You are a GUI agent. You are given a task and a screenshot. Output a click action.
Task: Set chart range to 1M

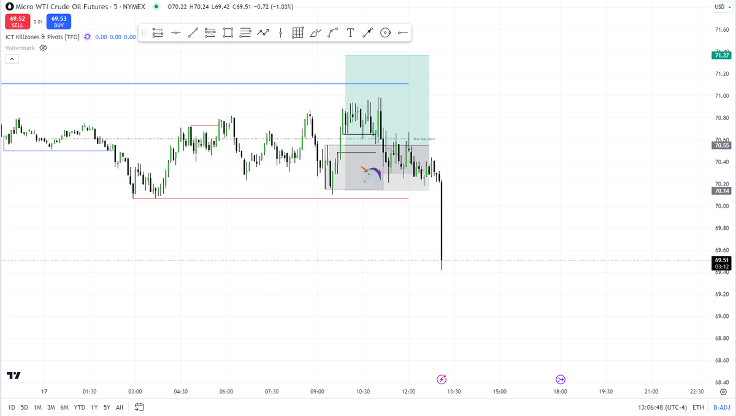click(37, 407)
